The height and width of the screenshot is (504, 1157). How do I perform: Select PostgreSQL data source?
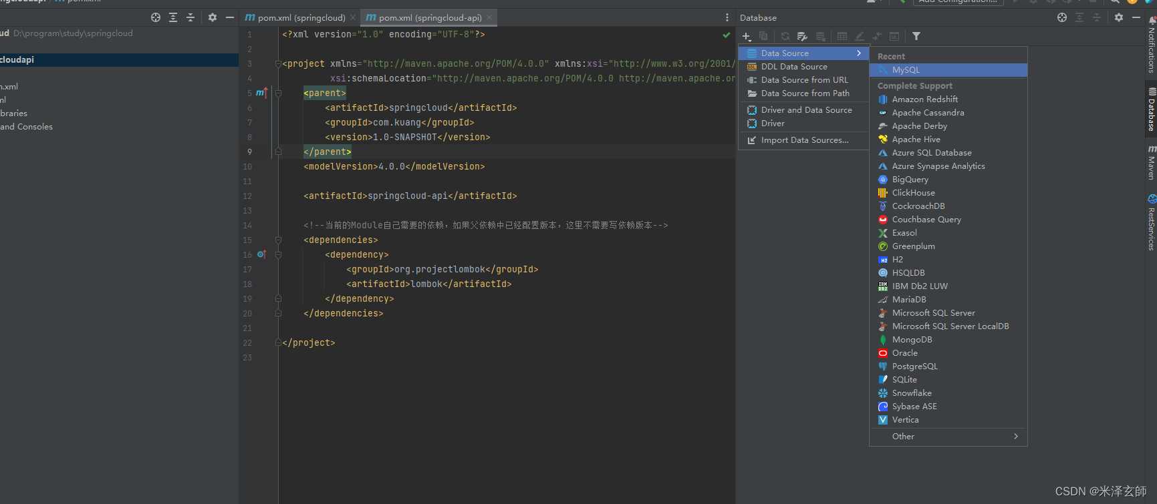[x=948, y=366]
